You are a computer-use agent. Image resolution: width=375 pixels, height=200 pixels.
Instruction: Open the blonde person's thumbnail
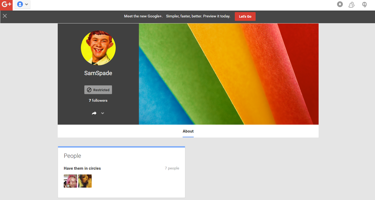(85, 181)
